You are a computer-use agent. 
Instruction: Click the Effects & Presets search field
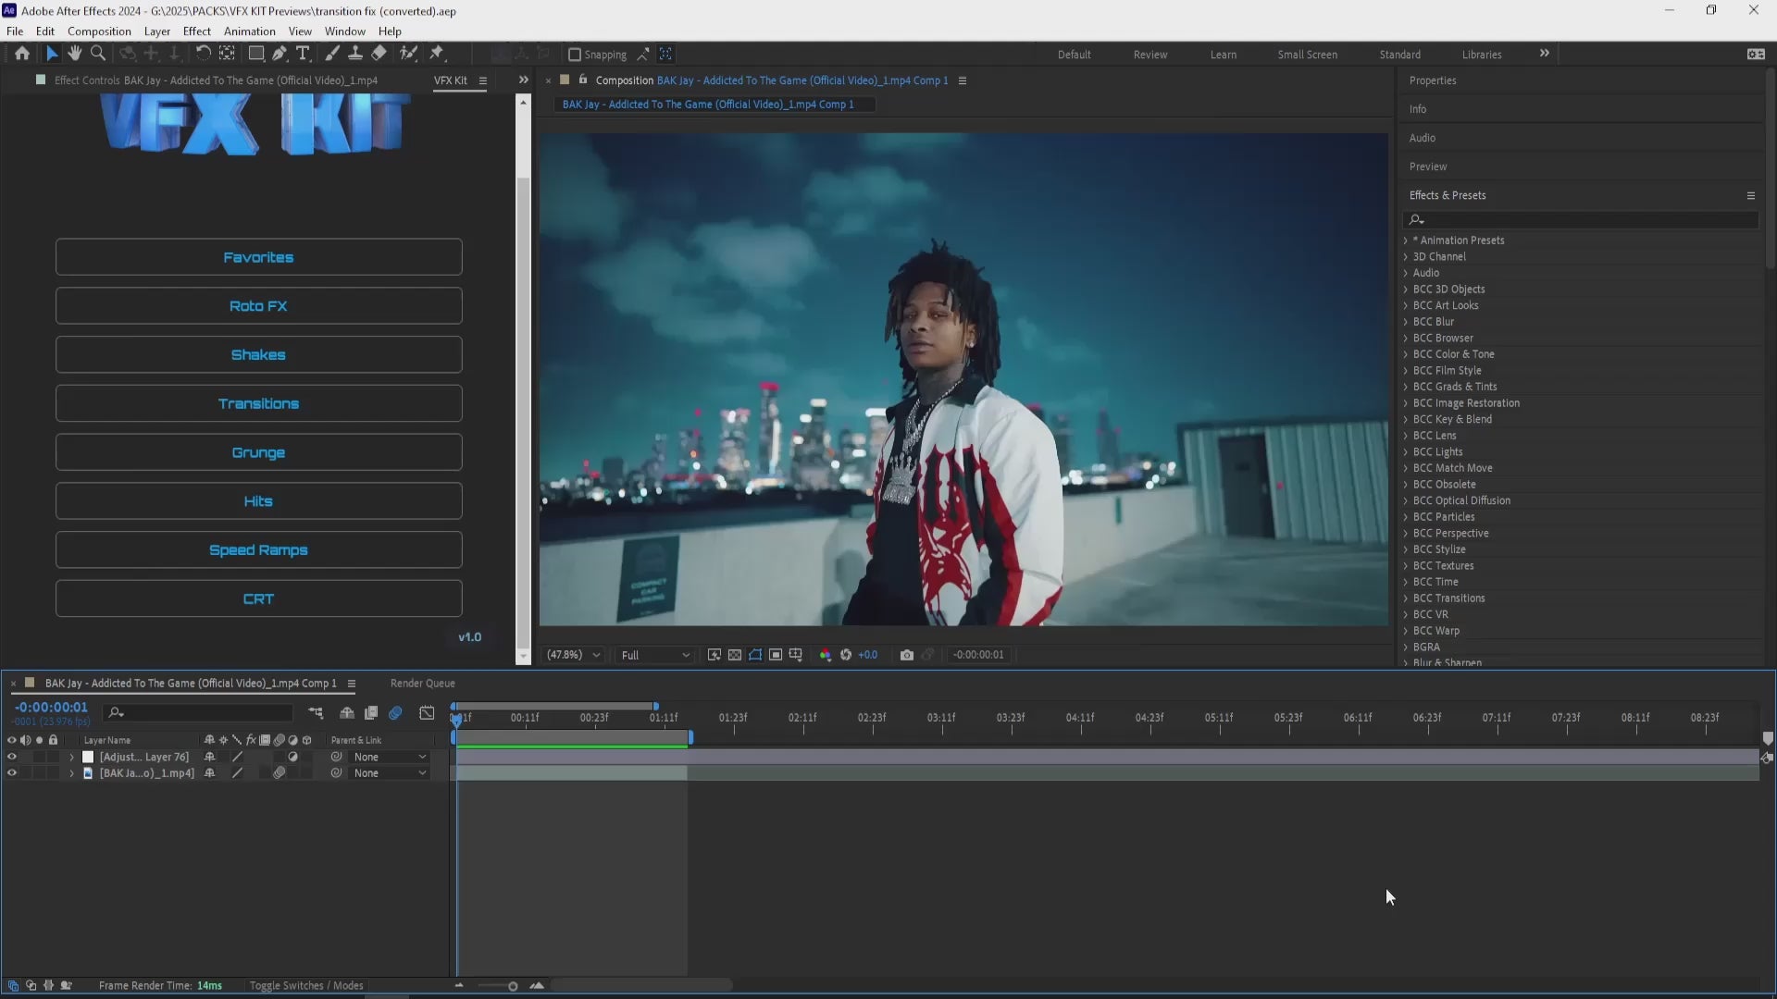(1582, 220)
